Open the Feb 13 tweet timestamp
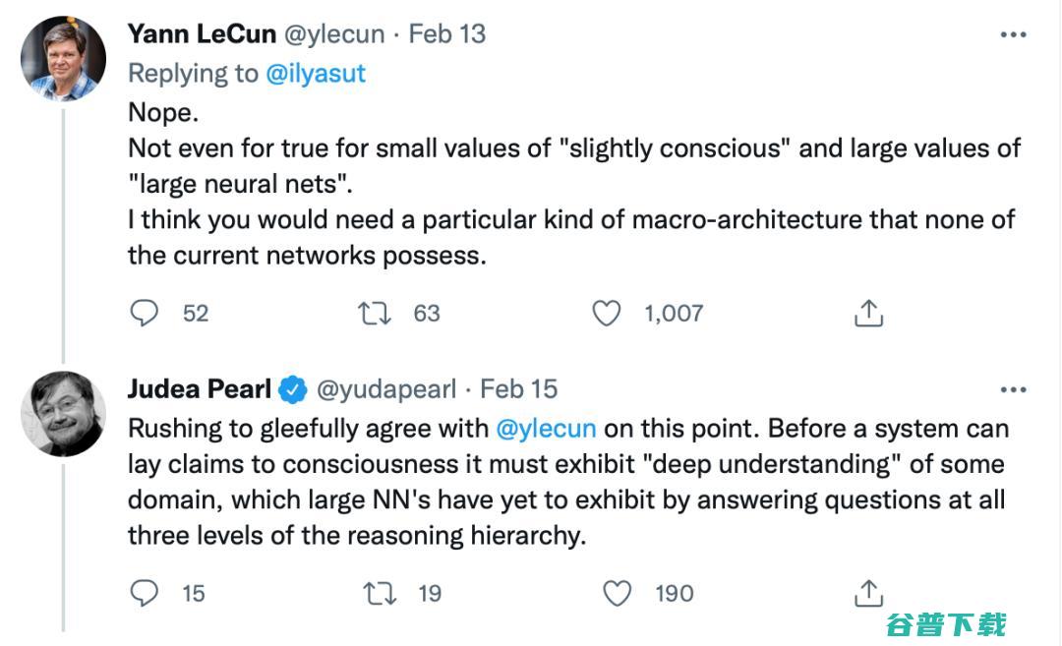This screenshot has height=646, width=1062. [447, 33]
